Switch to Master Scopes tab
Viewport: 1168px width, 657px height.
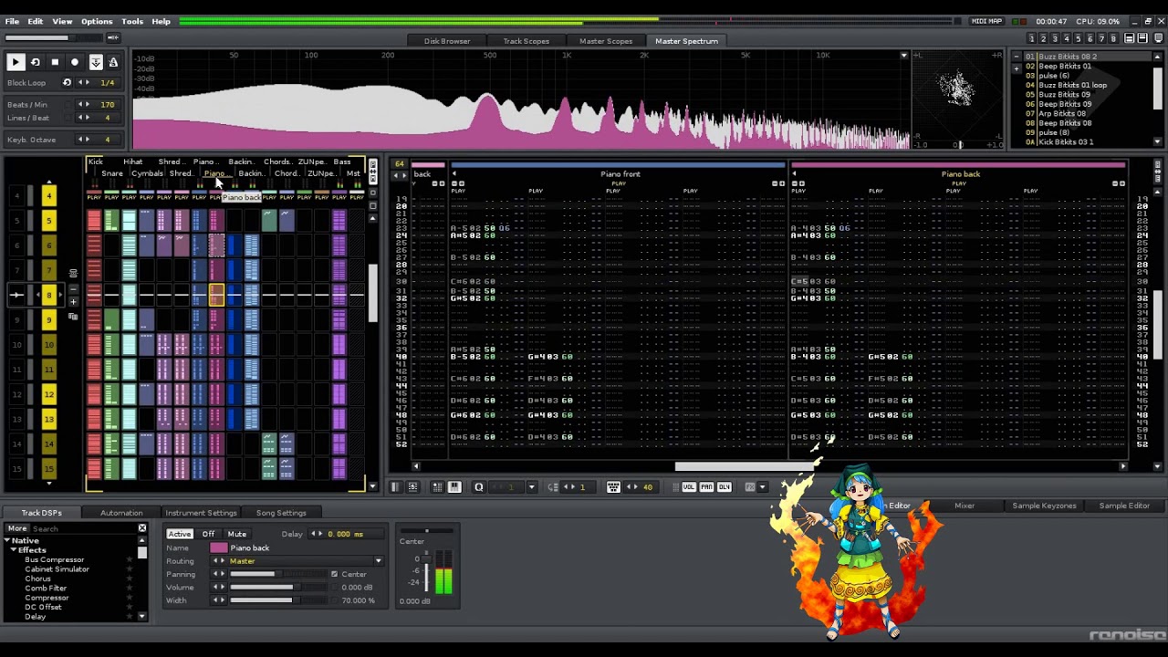[x=605, y=41]
